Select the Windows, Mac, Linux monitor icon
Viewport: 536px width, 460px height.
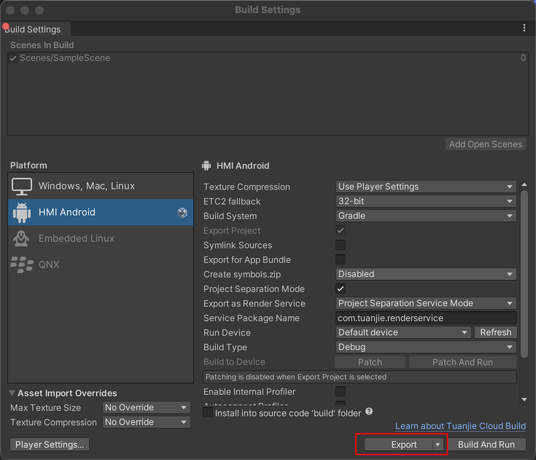[x=22, y=186]
